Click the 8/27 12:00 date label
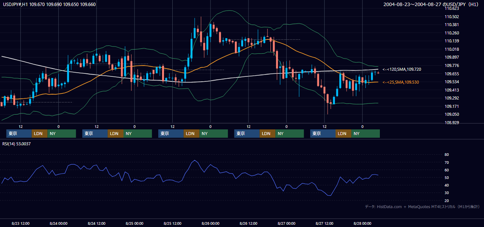 (x=325, y=223)
